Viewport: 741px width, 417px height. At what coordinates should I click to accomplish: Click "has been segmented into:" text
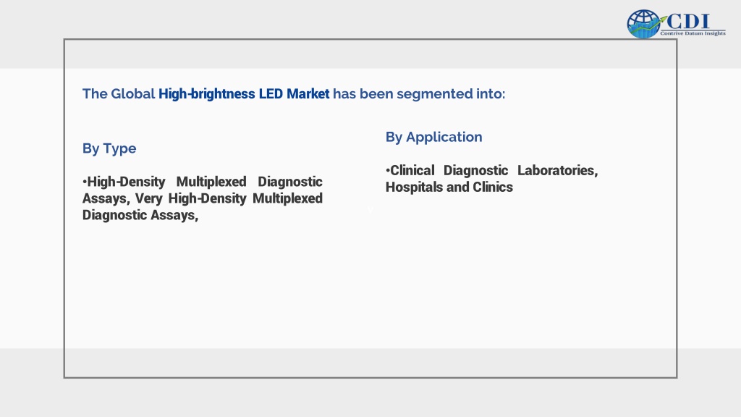[419, 93]
